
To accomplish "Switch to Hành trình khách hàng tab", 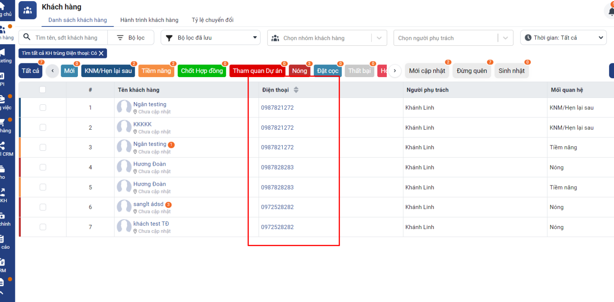I will [x=149, y=20].
